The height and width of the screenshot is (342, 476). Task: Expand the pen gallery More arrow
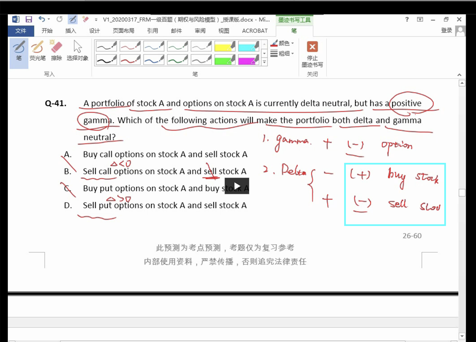tap(264, 62)
